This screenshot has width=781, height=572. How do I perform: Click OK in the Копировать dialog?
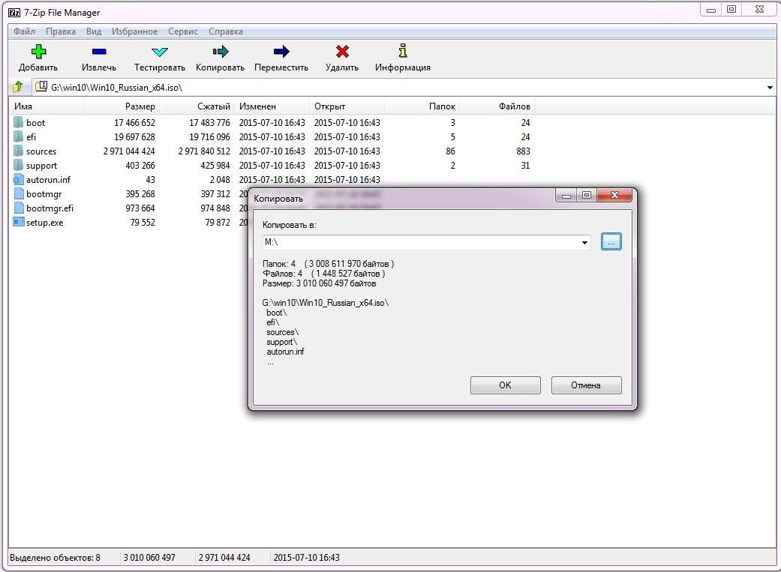(x=505, y=385)
